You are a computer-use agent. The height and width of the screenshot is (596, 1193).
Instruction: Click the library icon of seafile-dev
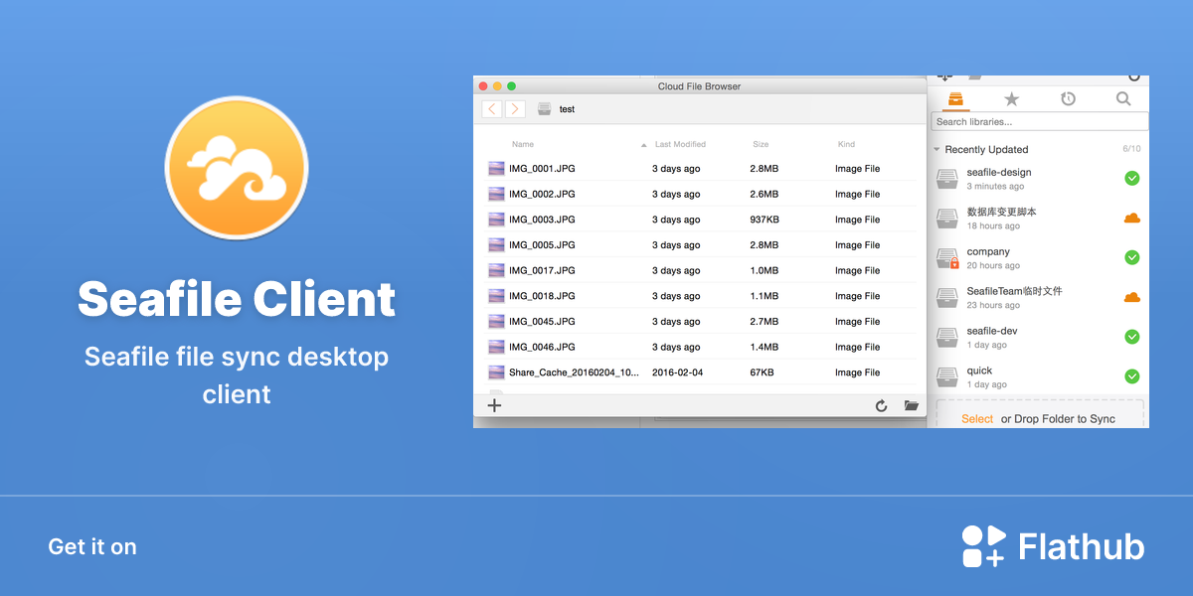pyautogui.click(x=947, y=338)
